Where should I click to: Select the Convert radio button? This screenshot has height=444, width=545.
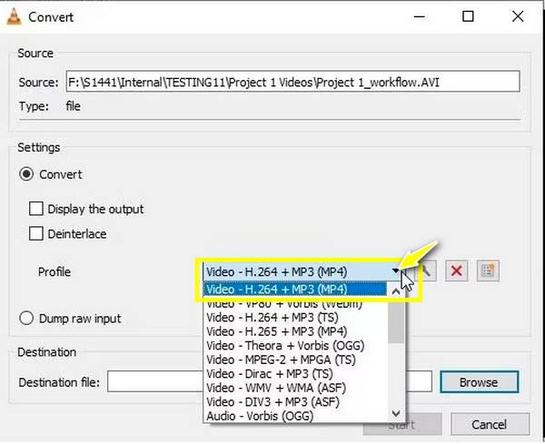pyautogui.click(x=26, y=174)
